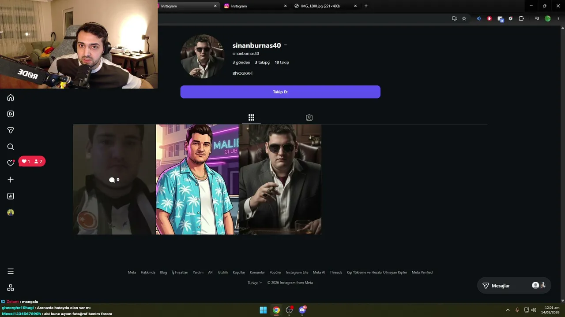Open Instagram search from the sidebar
565x317 pixels.
click(x=11, y=147)
